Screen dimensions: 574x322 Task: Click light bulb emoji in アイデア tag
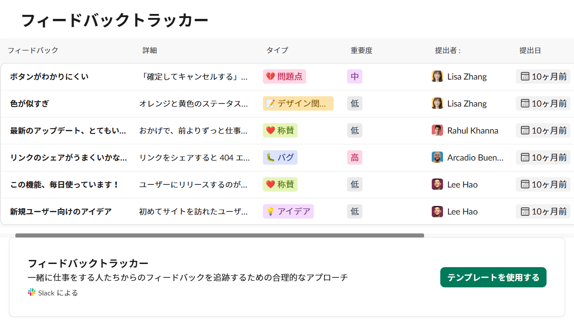pos(271,211)
